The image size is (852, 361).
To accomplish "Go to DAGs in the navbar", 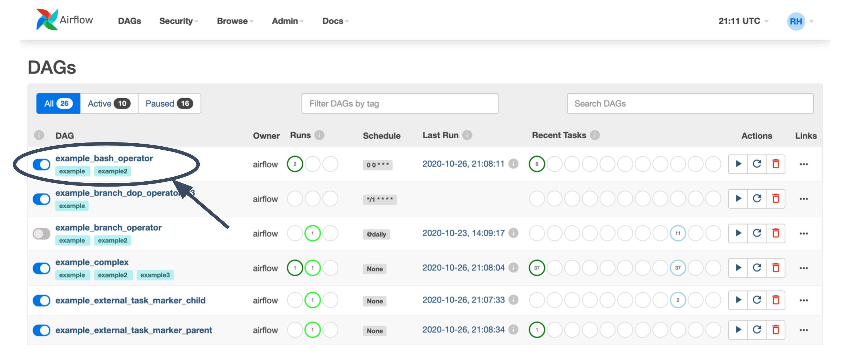I will [x=129, y=21].
